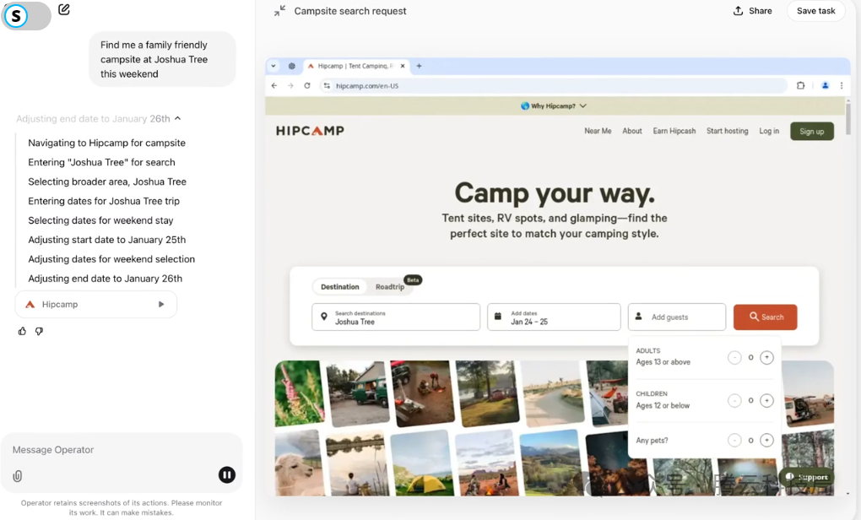861x520 pixels.
Task: Increase adults count with plus button
Action: (x=766, y=357)
